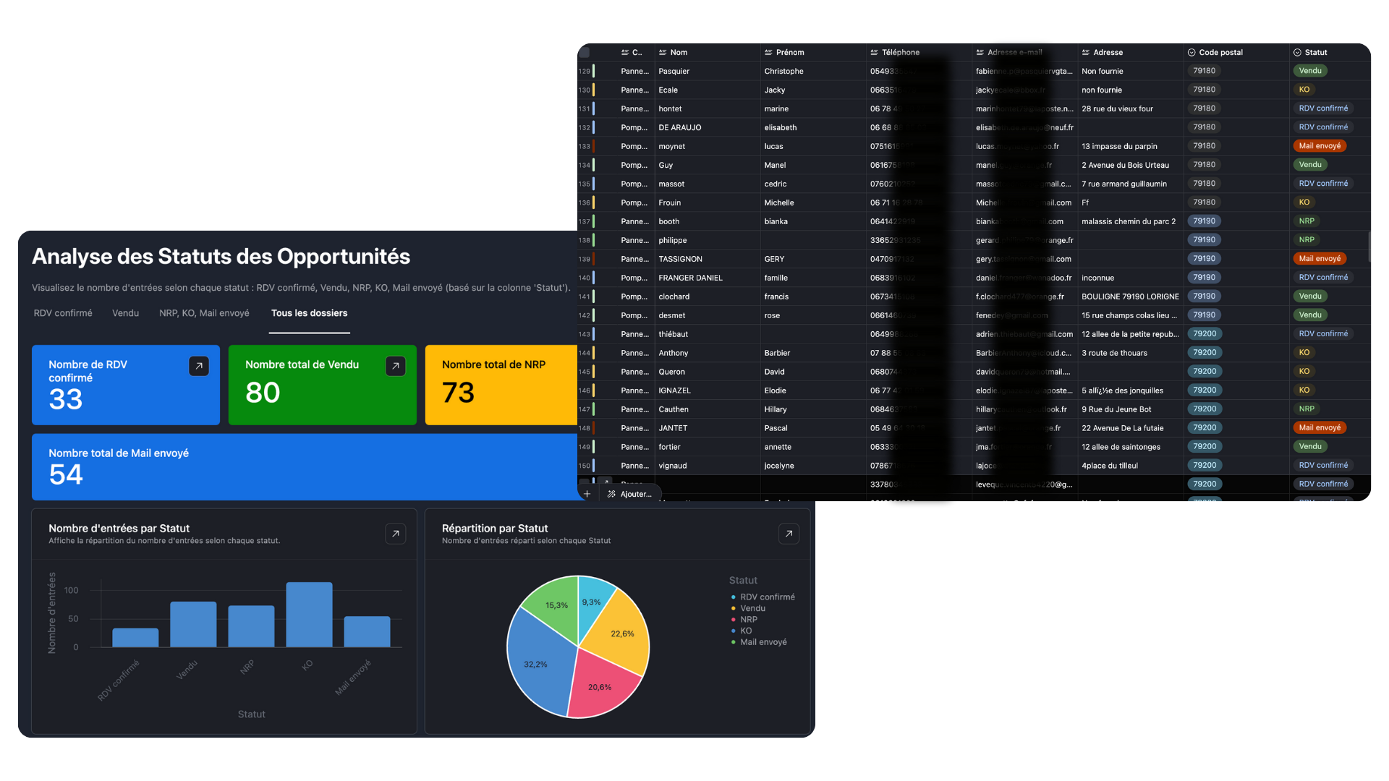Screen dimensions: 1389x781
Task: Click the Statut column header icon
Action: pos(1297,52)
